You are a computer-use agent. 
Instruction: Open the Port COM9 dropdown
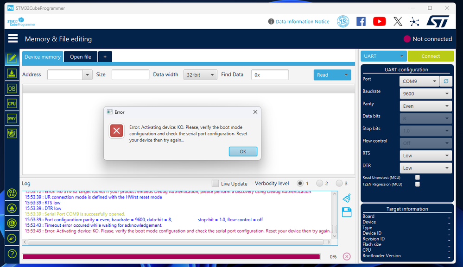(419, 81)
